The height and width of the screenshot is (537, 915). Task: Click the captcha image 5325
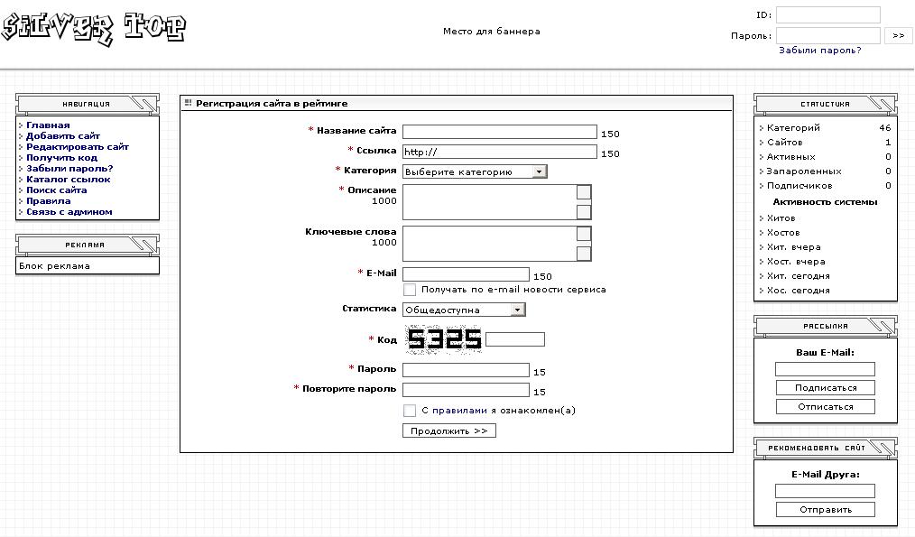443,339
